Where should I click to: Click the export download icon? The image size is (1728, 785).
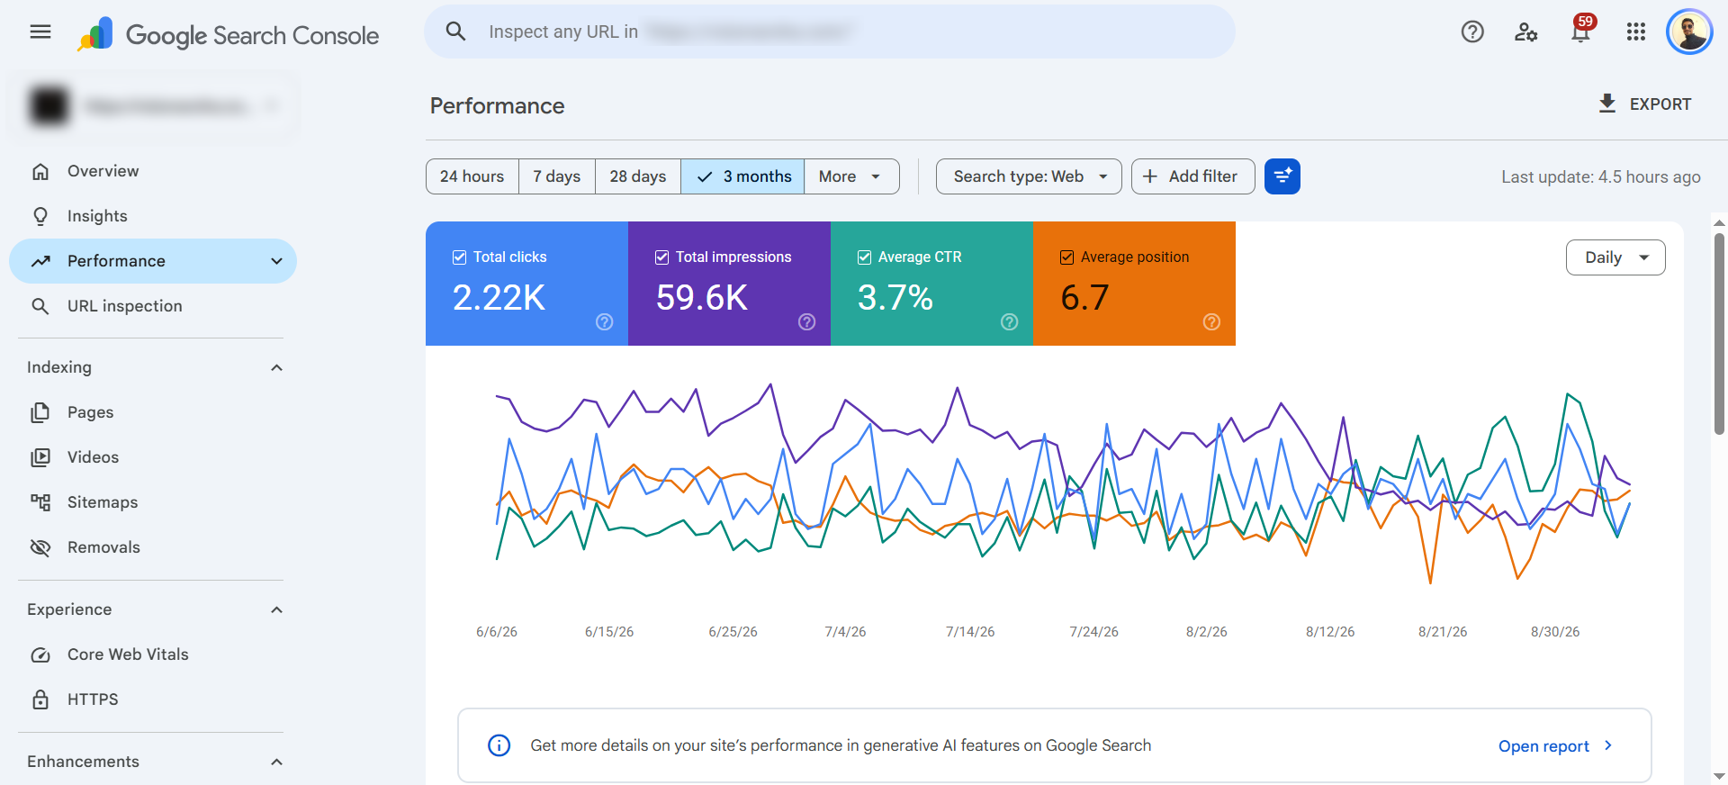pos(1607,104)
